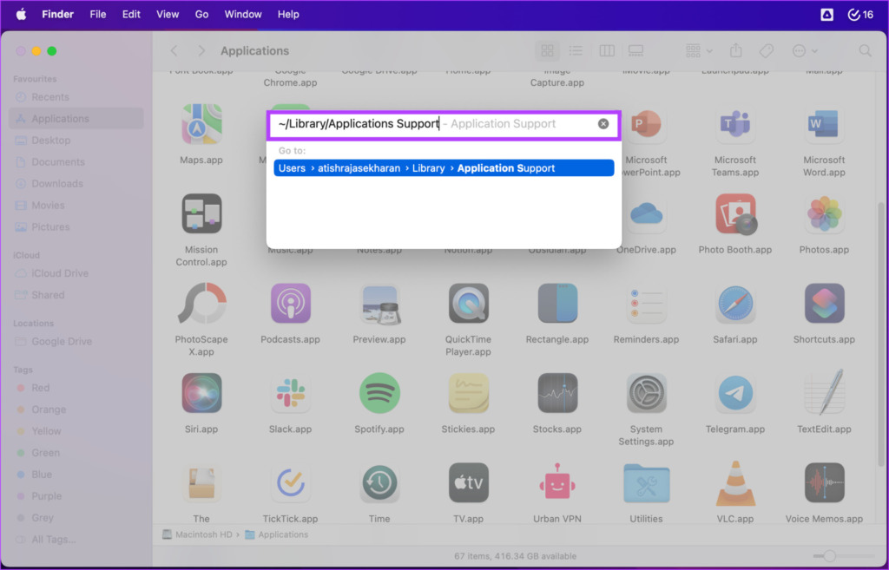Open the Apple menu
The height and width of the screenshot is (570, 889).
click(21, 14)
